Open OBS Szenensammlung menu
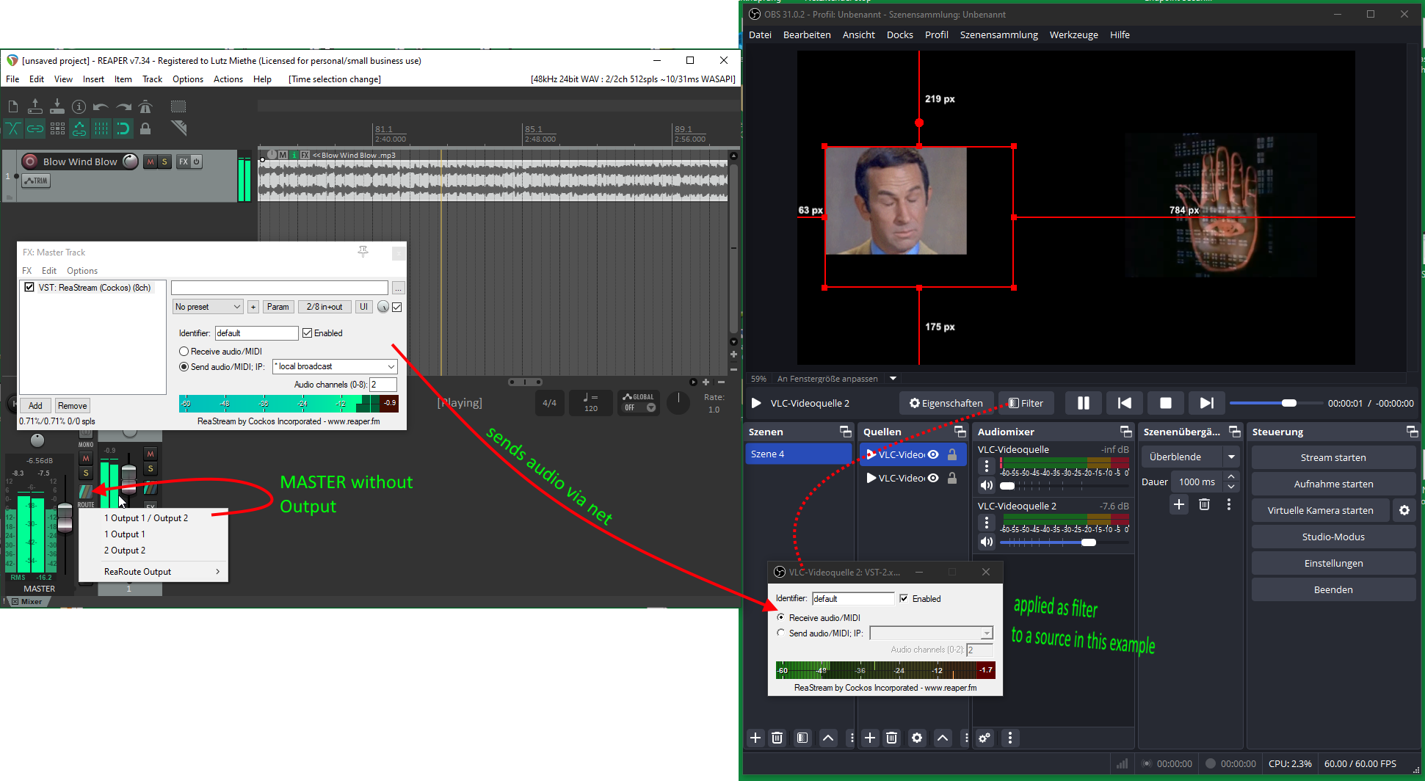 click(x=998, y=34)
